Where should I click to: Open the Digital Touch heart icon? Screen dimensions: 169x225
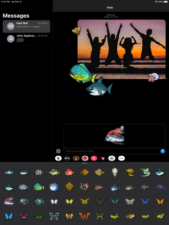[103, 158]
